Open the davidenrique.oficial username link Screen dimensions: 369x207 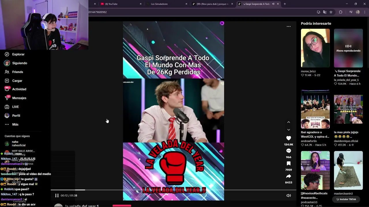(x=346, y=141)
